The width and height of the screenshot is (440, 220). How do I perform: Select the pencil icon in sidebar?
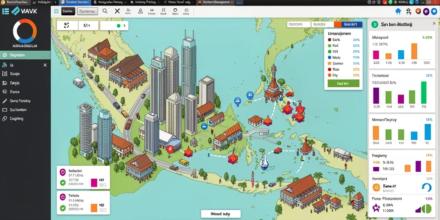tap(4, 101)
